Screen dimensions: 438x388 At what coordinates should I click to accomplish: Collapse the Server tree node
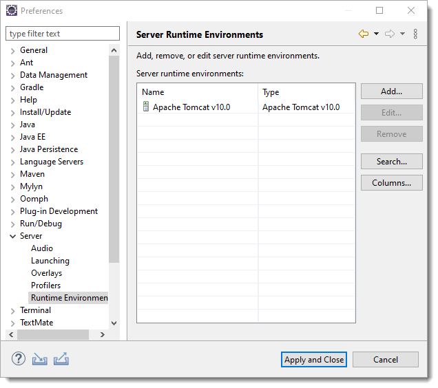12,237
